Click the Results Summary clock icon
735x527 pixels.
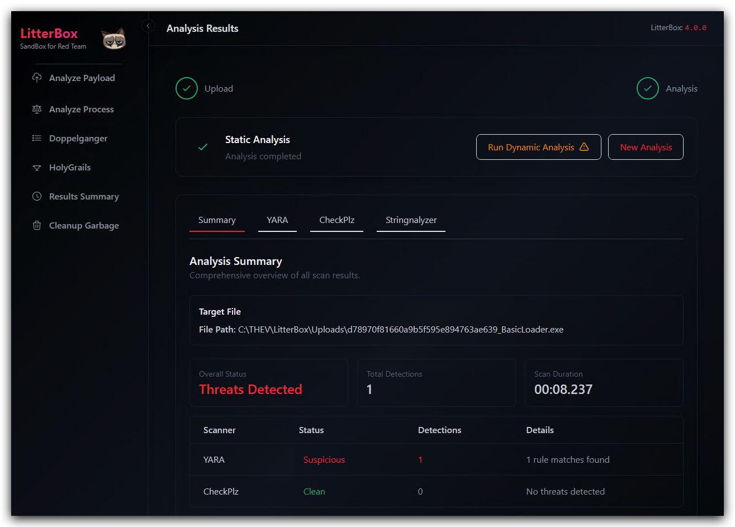click(x=37, y=196)
